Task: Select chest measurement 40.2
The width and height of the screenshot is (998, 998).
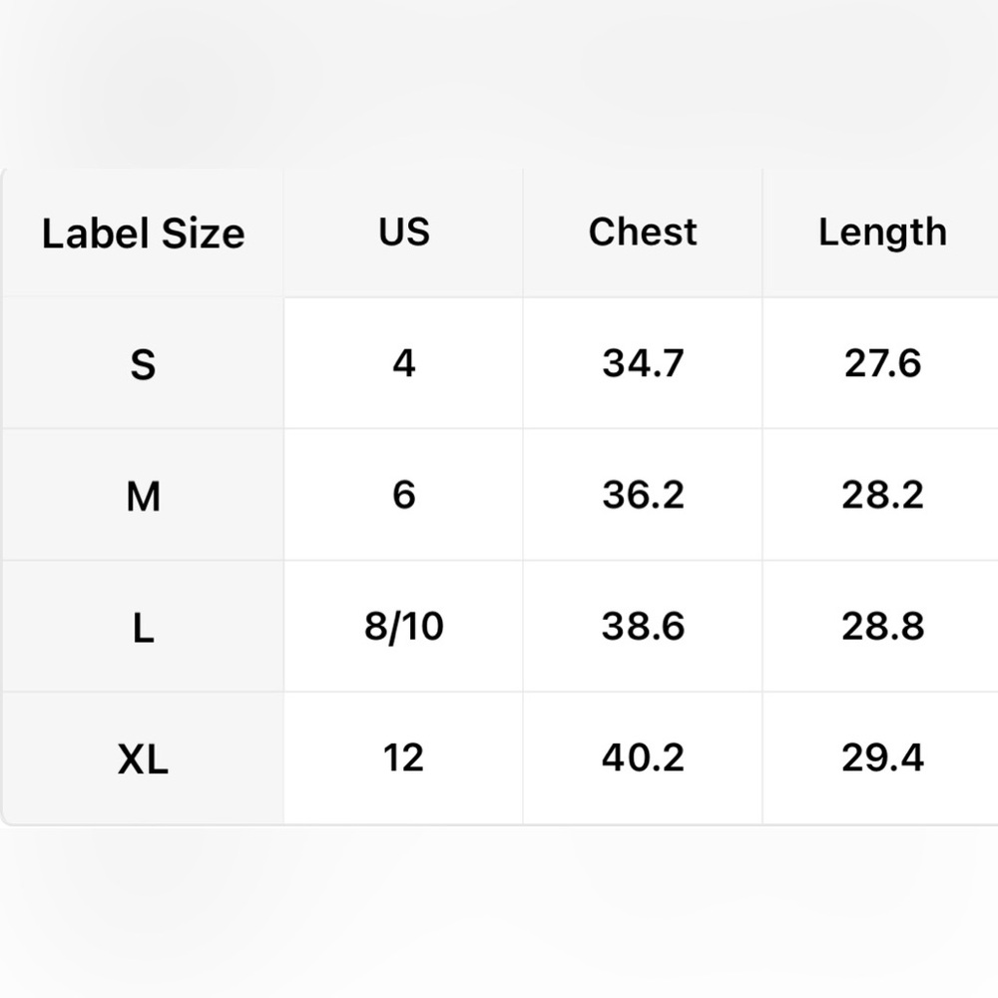Action: (643, 758)
